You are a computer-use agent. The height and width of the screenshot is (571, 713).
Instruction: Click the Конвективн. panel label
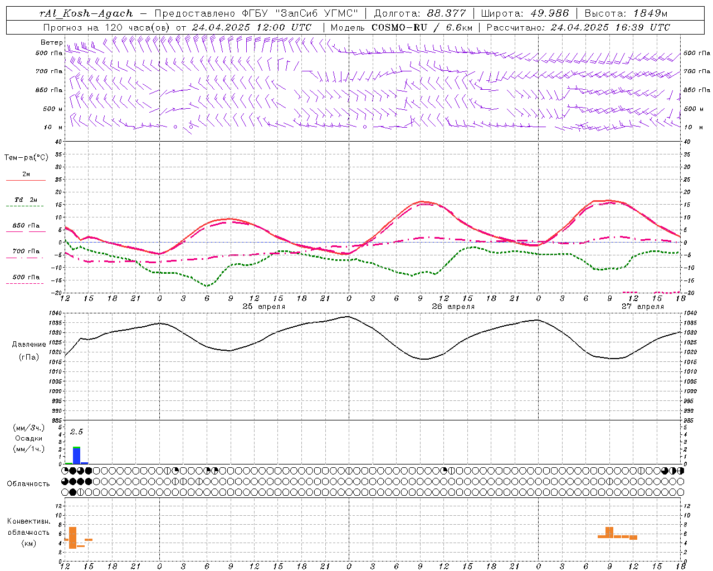[x=28, y=521]
